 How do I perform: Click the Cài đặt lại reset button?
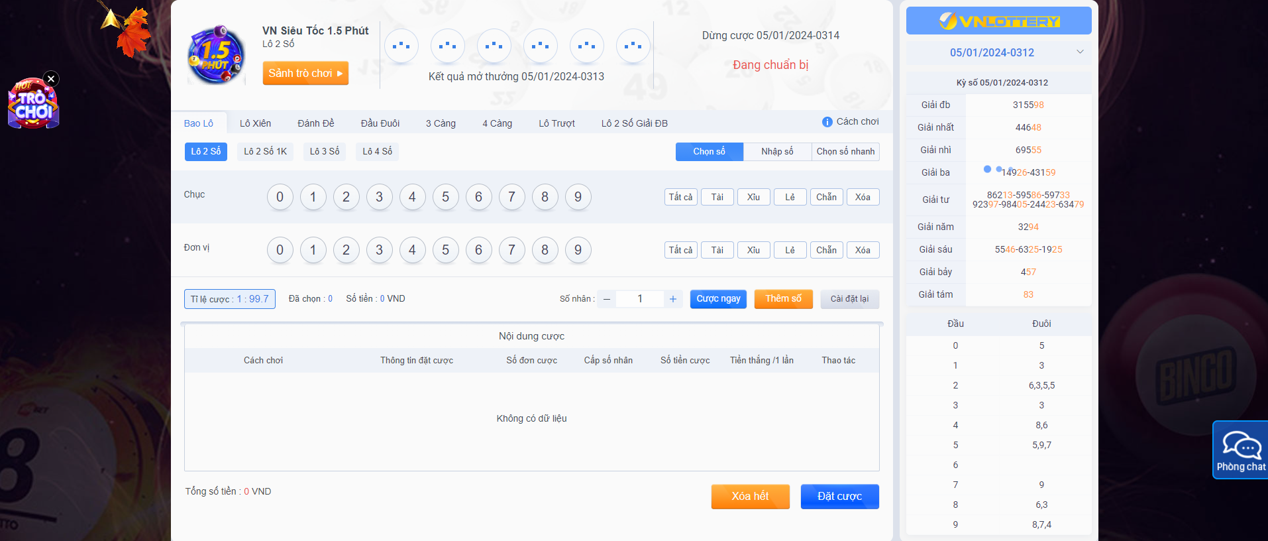[x=850, y=299]
